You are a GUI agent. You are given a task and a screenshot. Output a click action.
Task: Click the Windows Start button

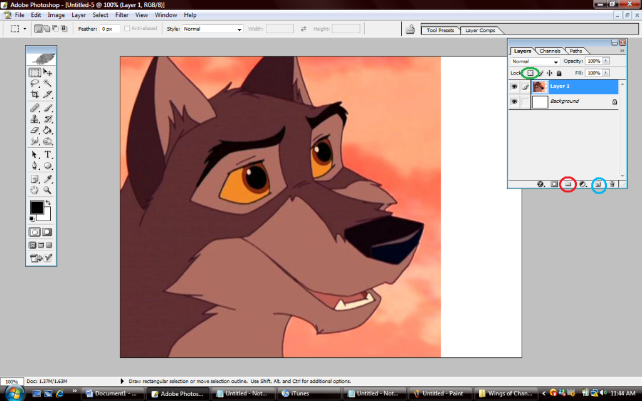click(x=14, y=393)
